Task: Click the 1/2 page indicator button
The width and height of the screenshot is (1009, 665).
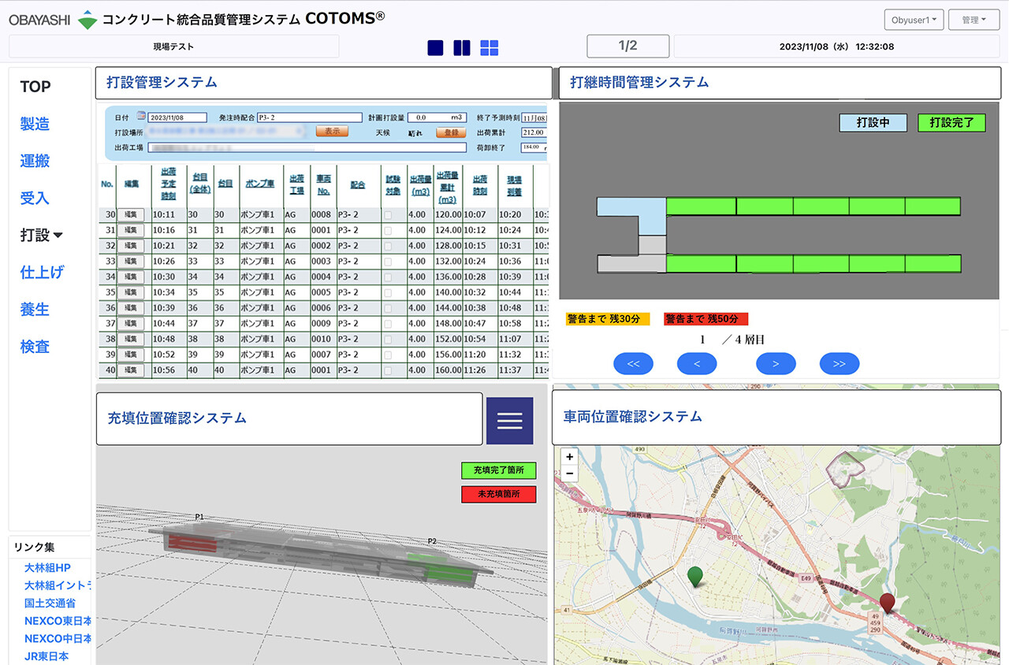Action: click(628, 46)
